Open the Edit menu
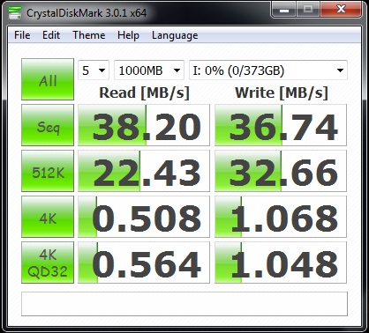The height and width of the screenshot is (333, 369). coord(51,35)
